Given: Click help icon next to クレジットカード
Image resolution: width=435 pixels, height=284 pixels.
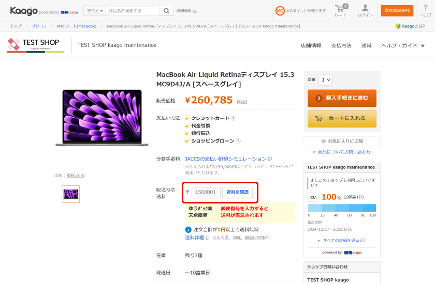Looking at the screenshot, I should click(x=234, y=118).
